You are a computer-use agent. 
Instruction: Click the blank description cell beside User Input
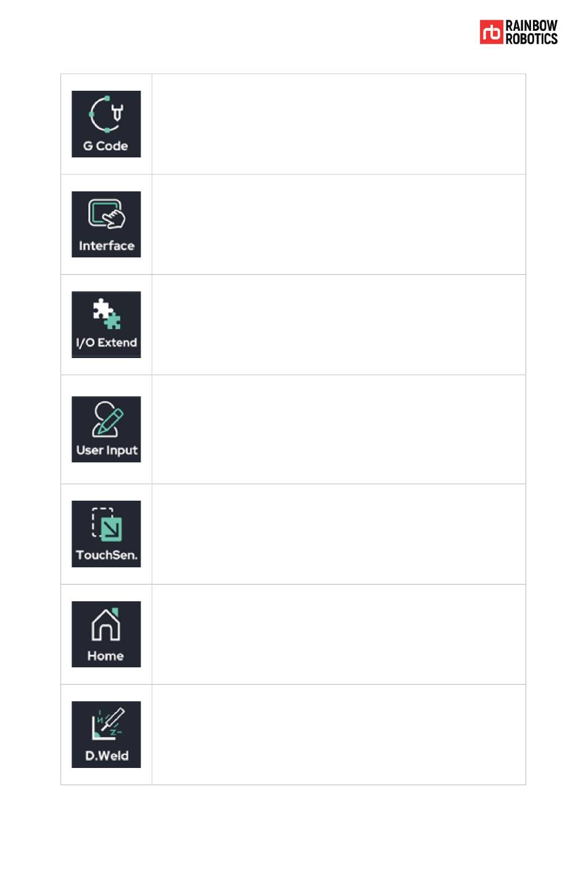339,430
